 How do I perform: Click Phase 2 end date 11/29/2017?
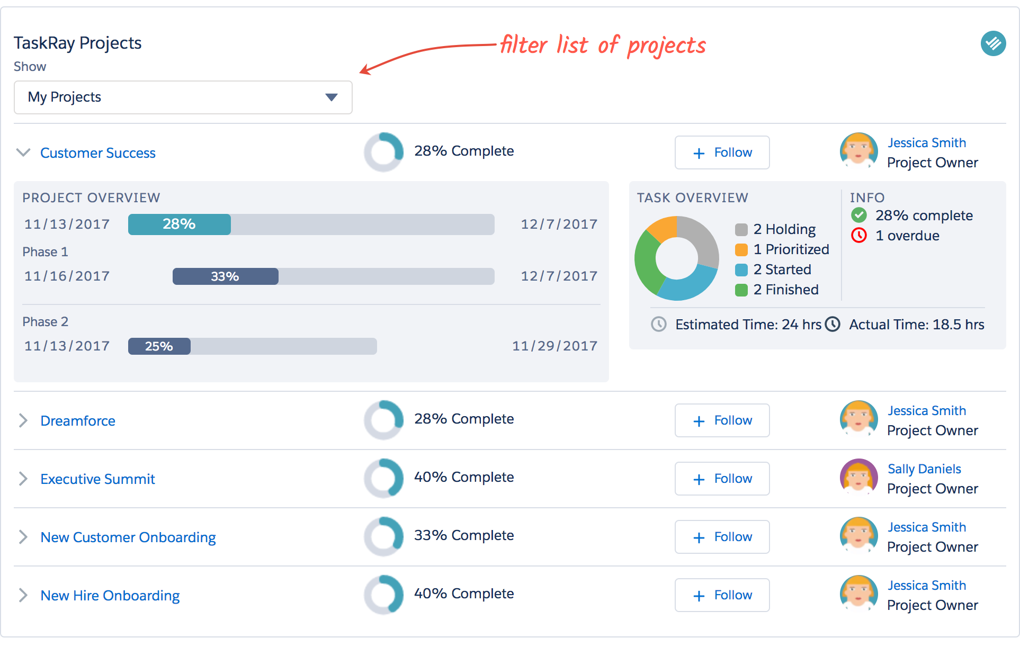tap(554, 346)
